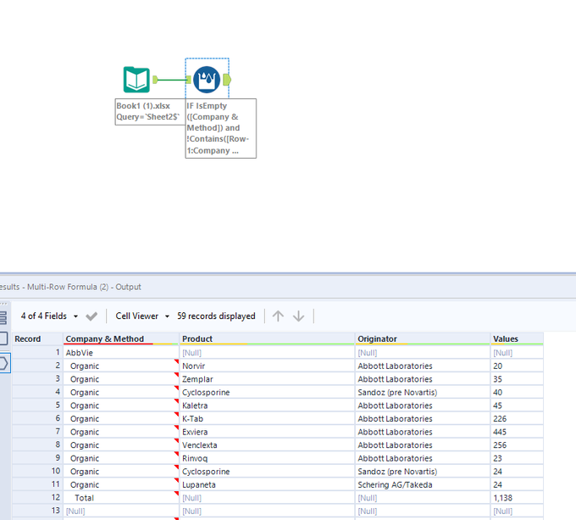
Task: Select the Lupaneta product cell
Action: (267, 484)
